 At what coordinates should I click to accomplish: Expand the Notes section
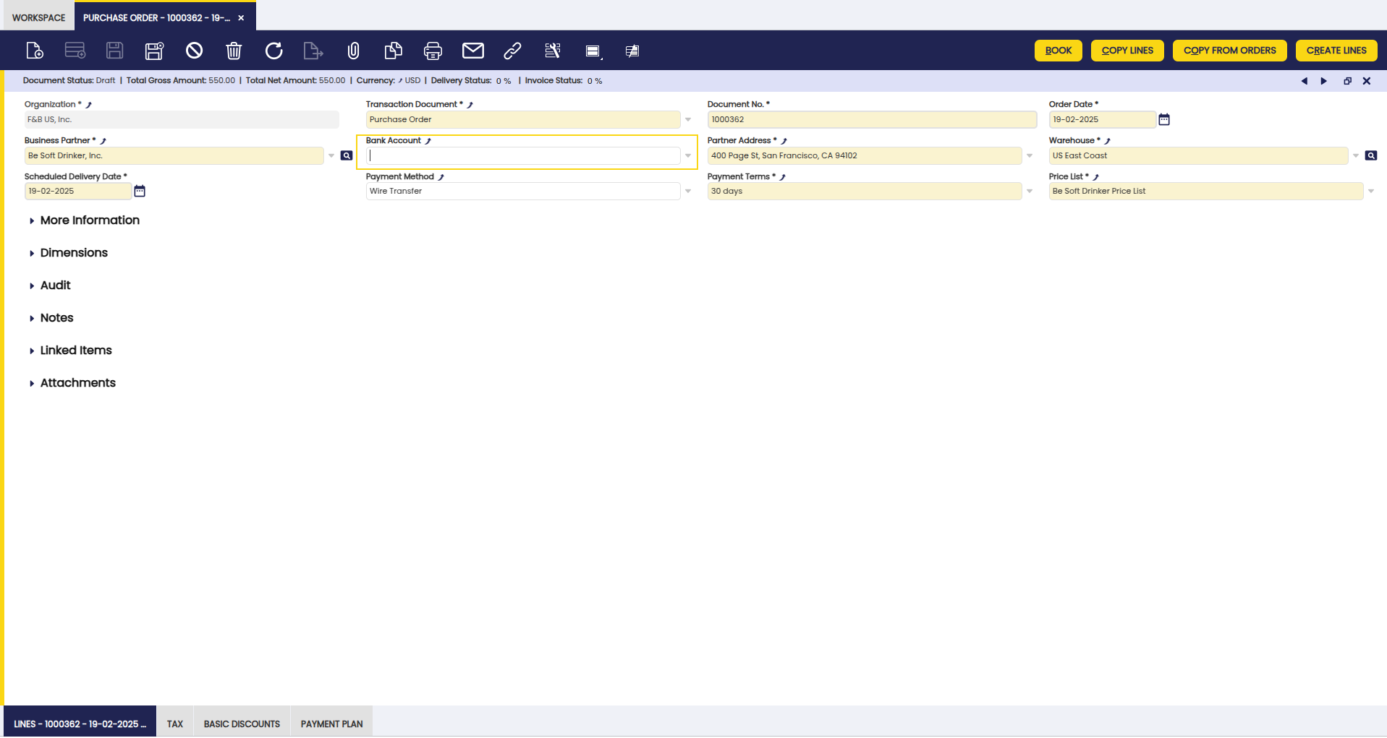51,318
